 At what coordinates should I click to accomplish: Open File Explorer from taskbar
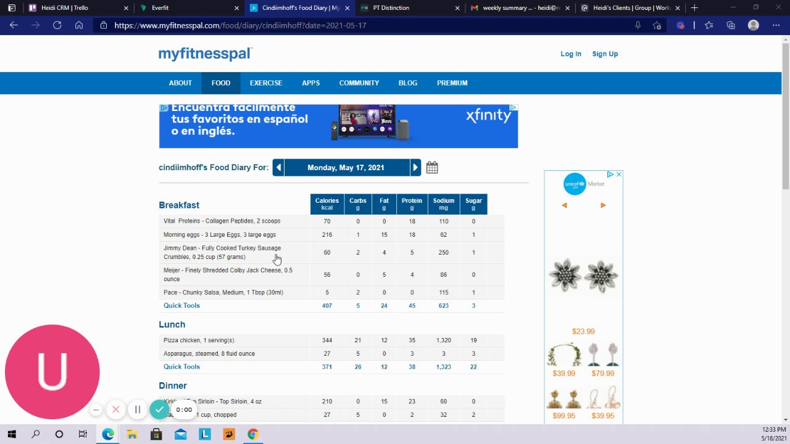click(131, 434)
